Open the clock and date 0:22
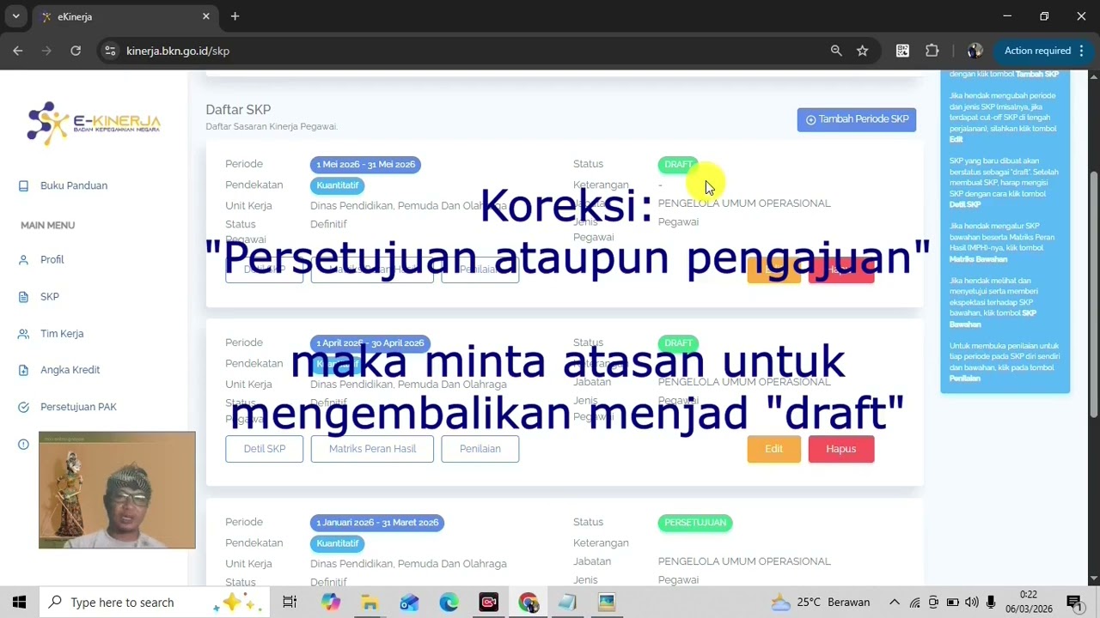1100x618 pixels. point(1029,603)
